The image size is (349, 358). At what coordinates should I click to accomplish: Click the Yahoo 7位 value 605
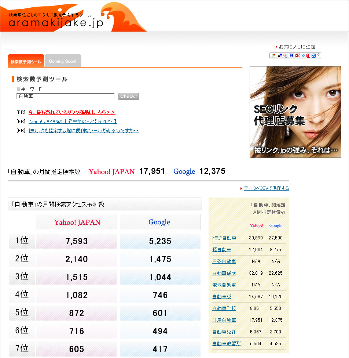tap(77, 349)
